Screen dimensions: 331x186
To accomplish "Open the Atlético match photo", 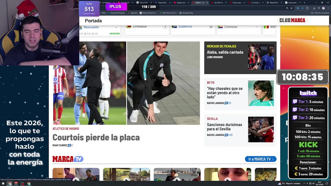I will [89, 83].
